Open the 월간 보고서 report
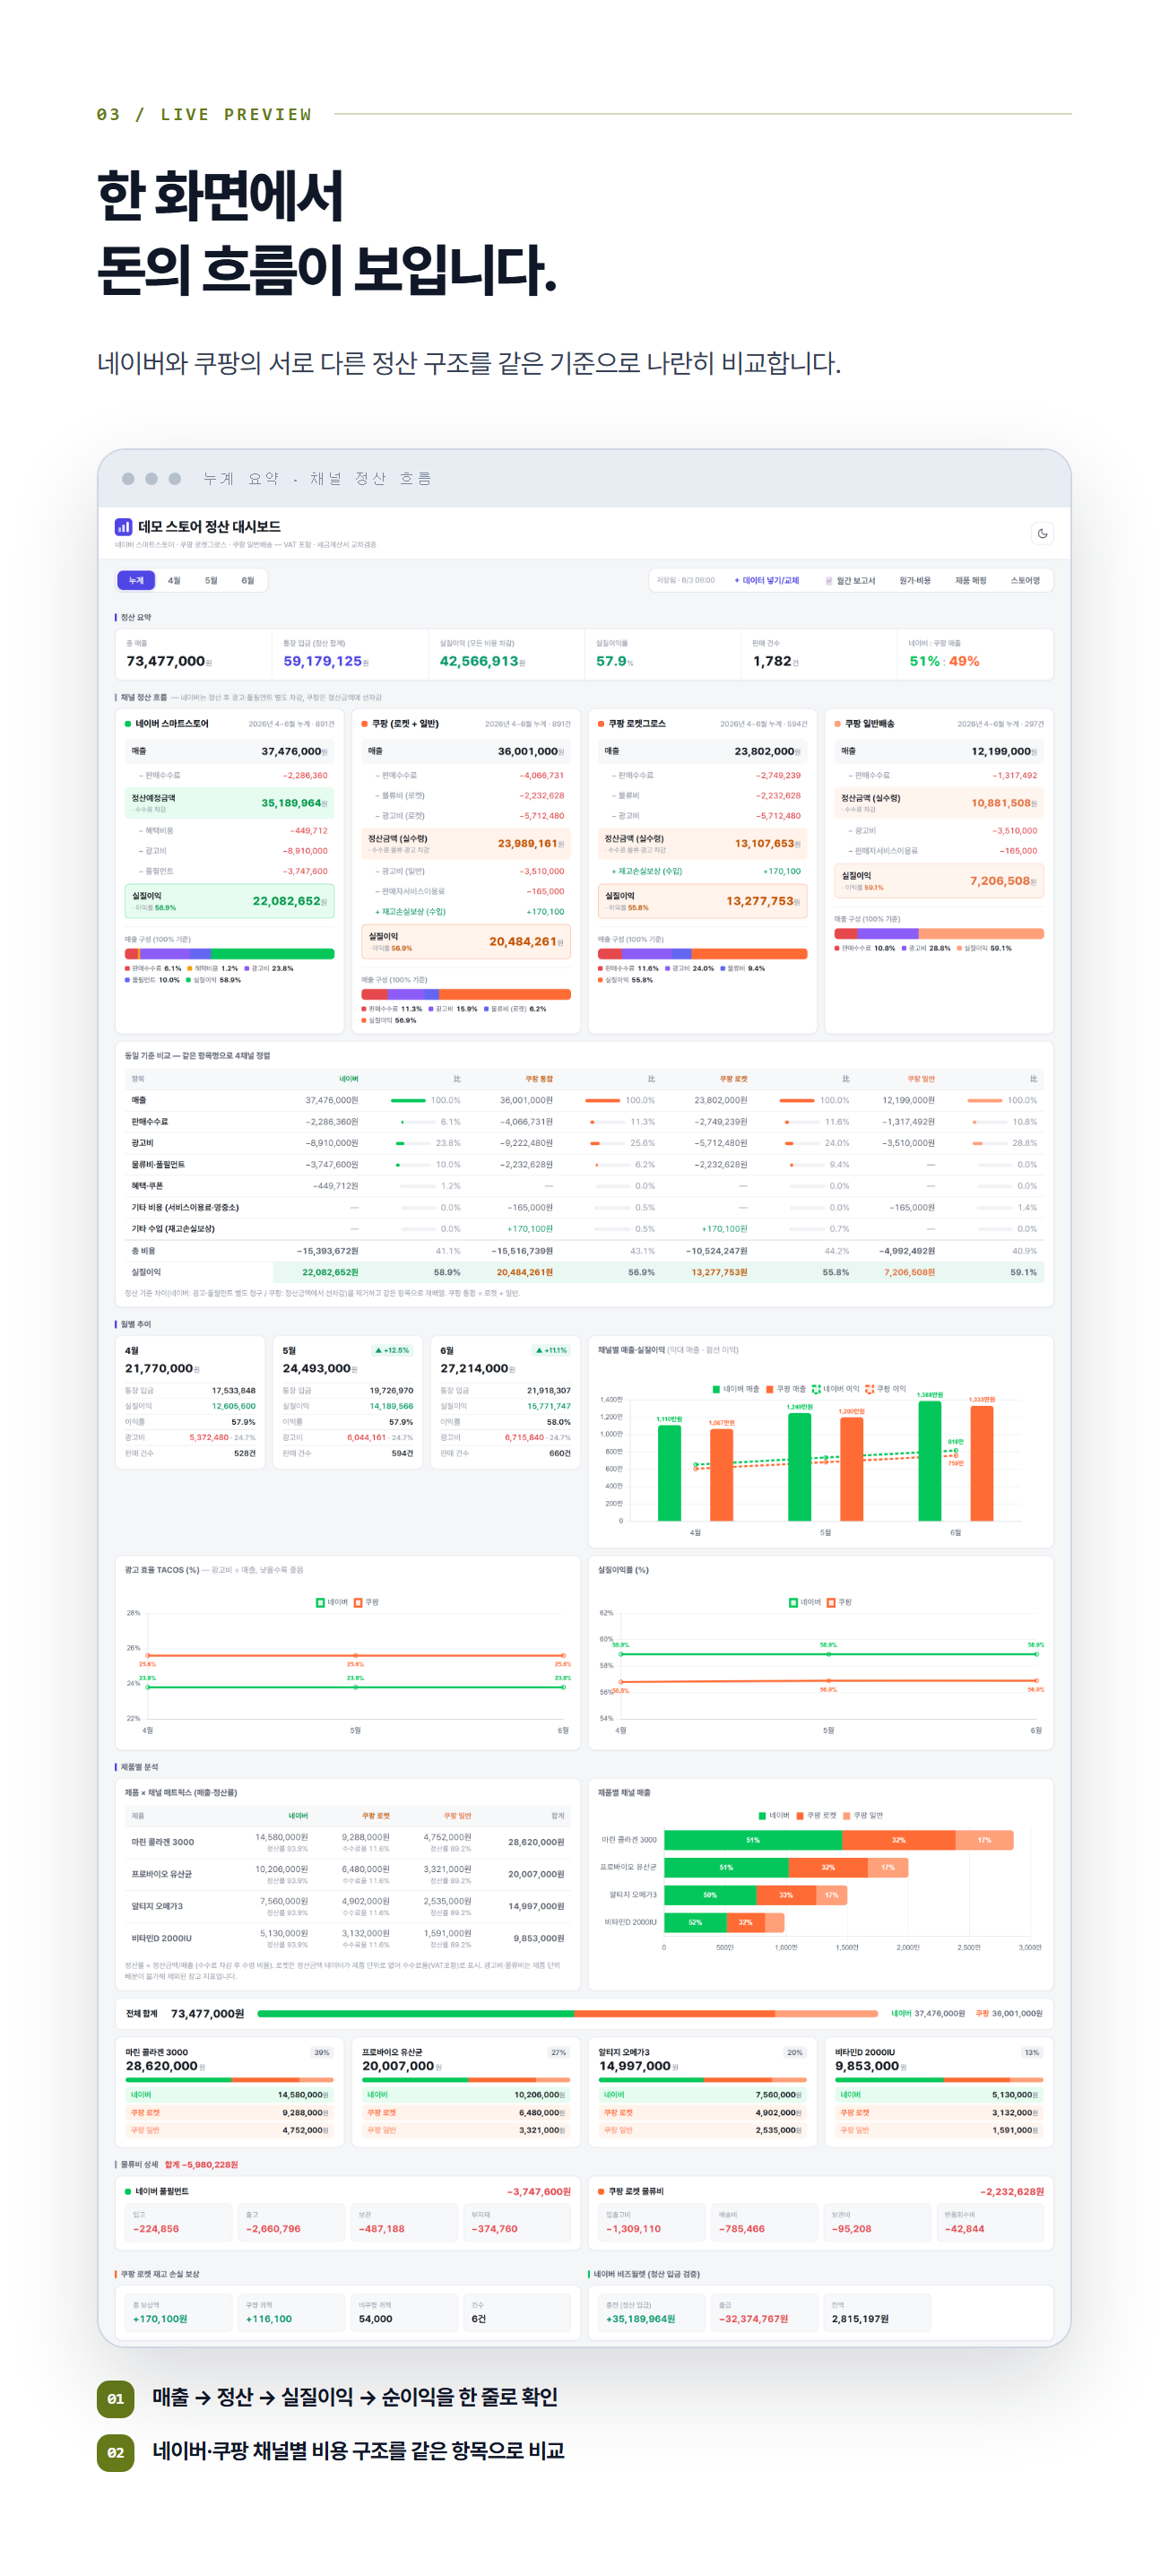1169x2576 pixels. [850, 580]
